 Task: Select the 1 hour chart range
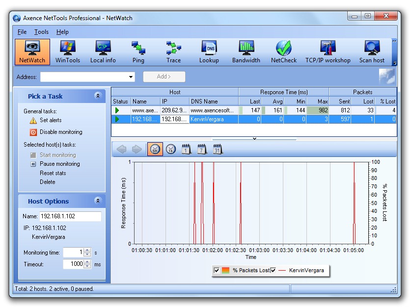click(x=171, y=149)
